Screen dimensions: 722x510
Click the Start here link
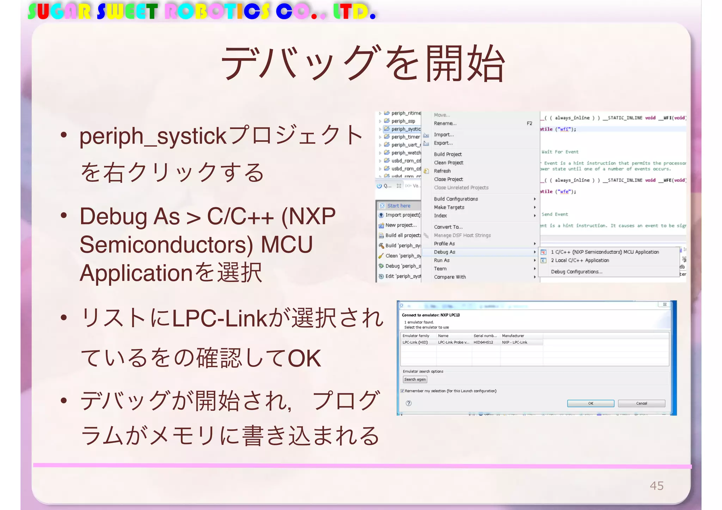[x=399, y=206]
